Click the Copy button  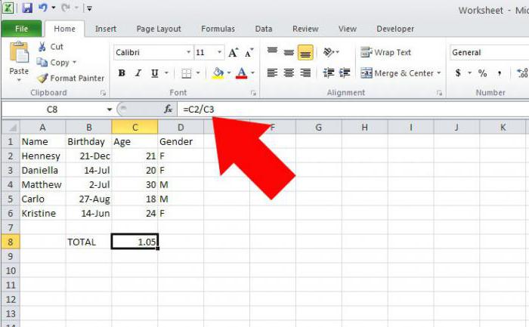(53, 63)
